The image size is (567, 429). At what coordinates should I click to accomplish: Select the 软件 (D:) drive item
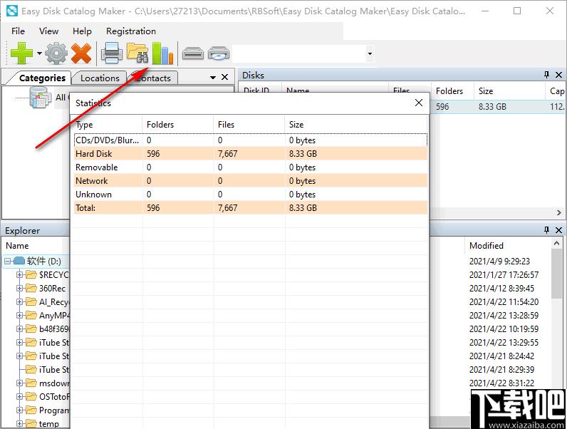tap(43, 261)
